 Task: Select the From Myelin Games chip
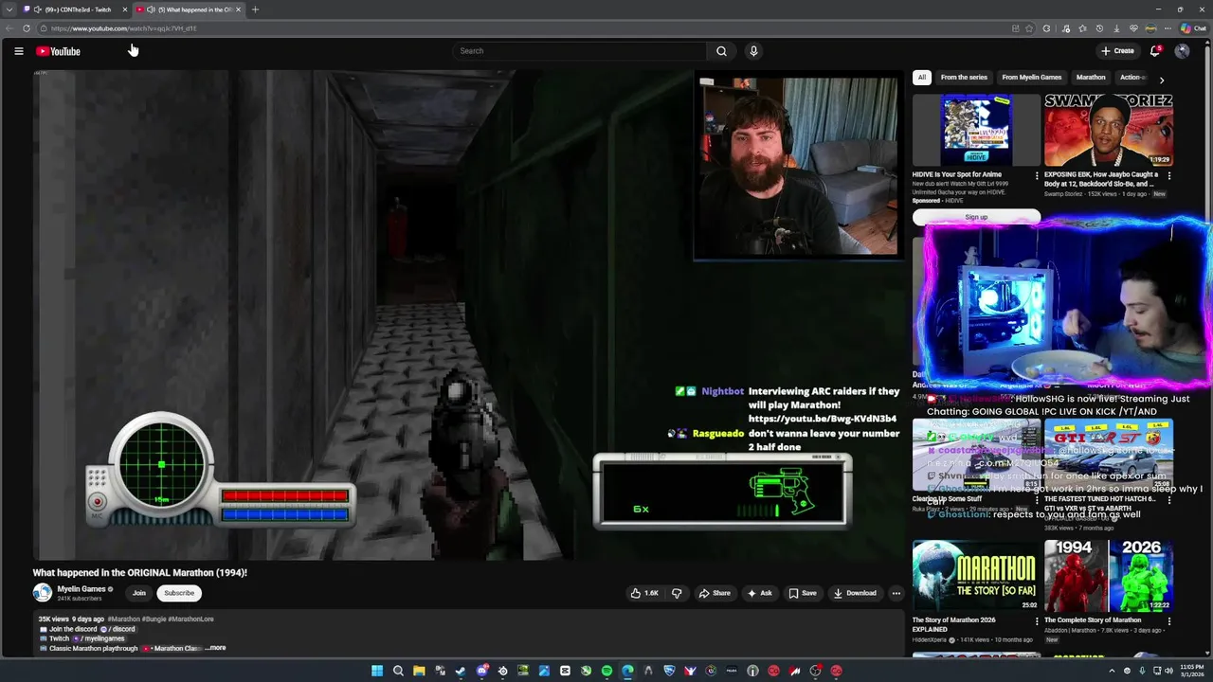point(1032,78)
